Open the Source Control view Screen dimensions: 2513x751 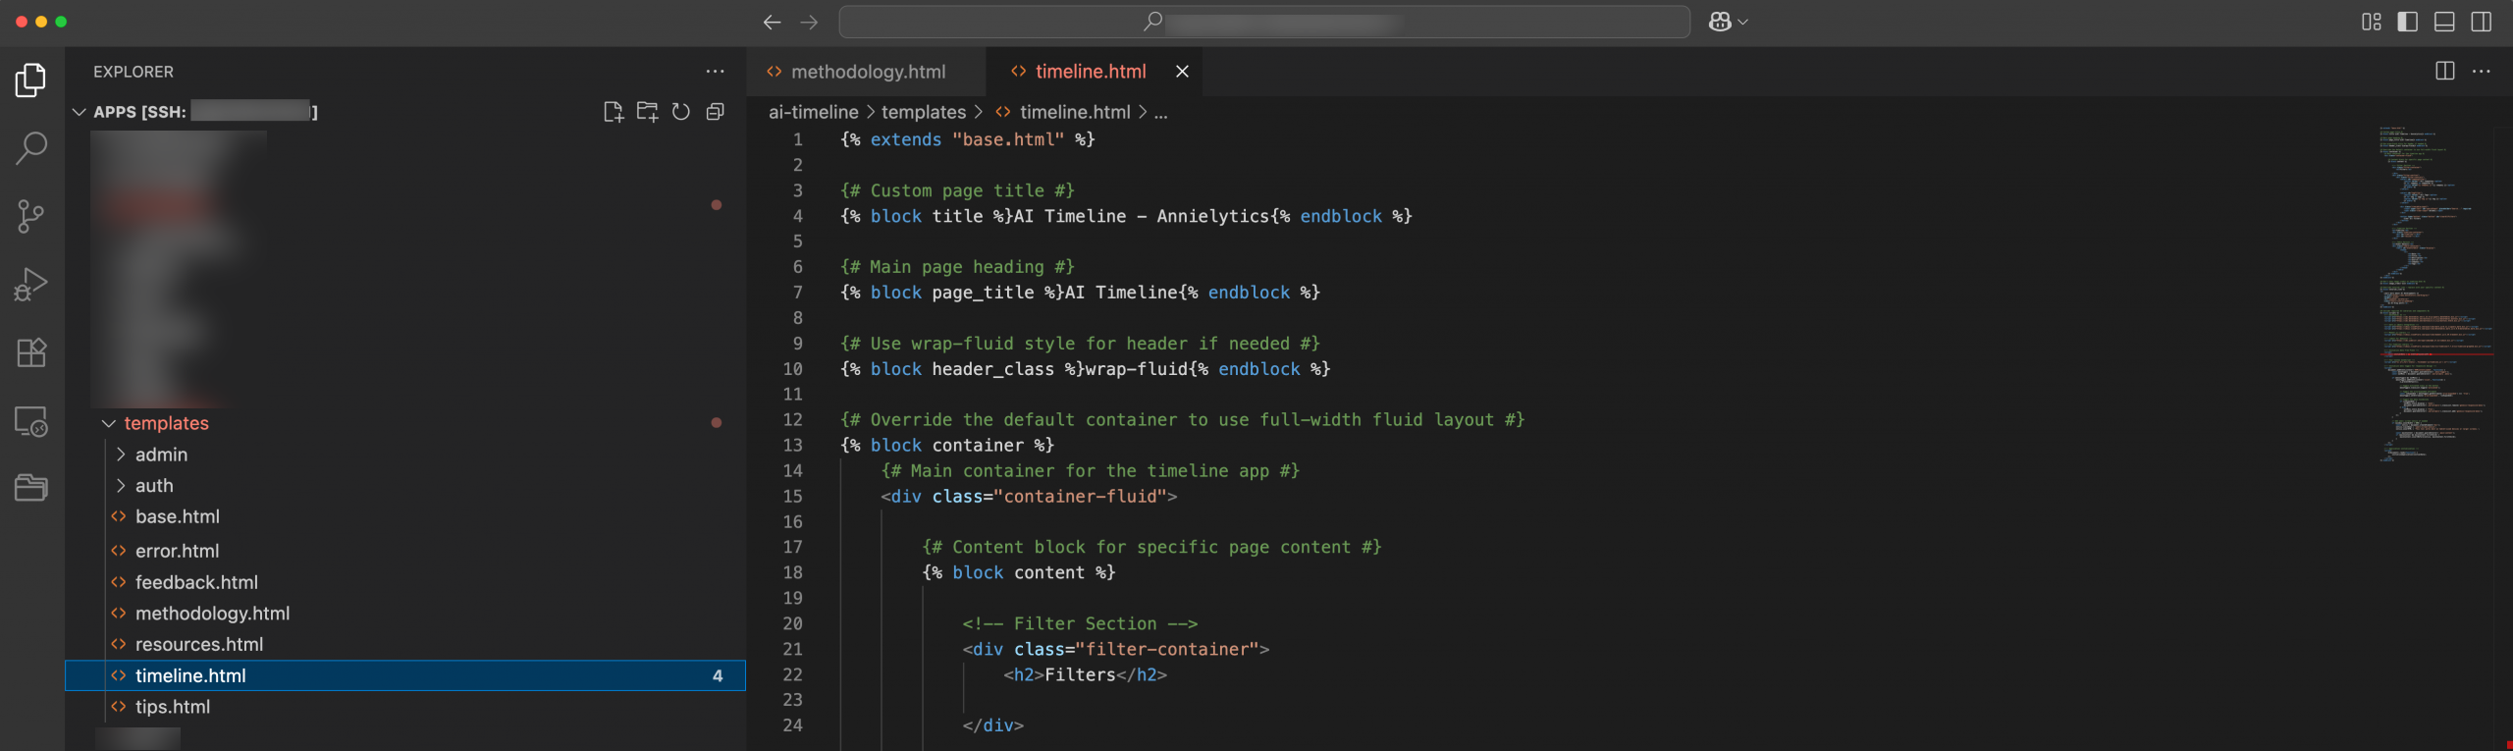point(31,216)
